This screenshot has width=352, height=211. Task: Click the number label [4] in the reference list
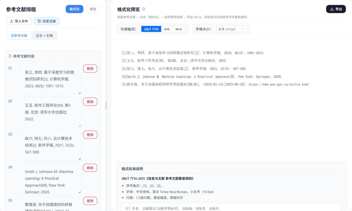pos(10,167)
